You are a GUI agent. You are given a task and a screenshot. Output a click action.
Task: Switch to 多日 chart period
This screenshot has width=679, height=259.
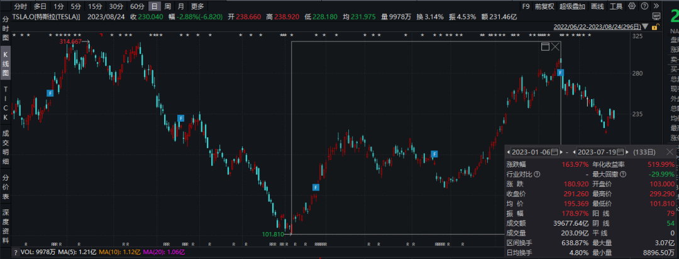click(x=40, y=6)
